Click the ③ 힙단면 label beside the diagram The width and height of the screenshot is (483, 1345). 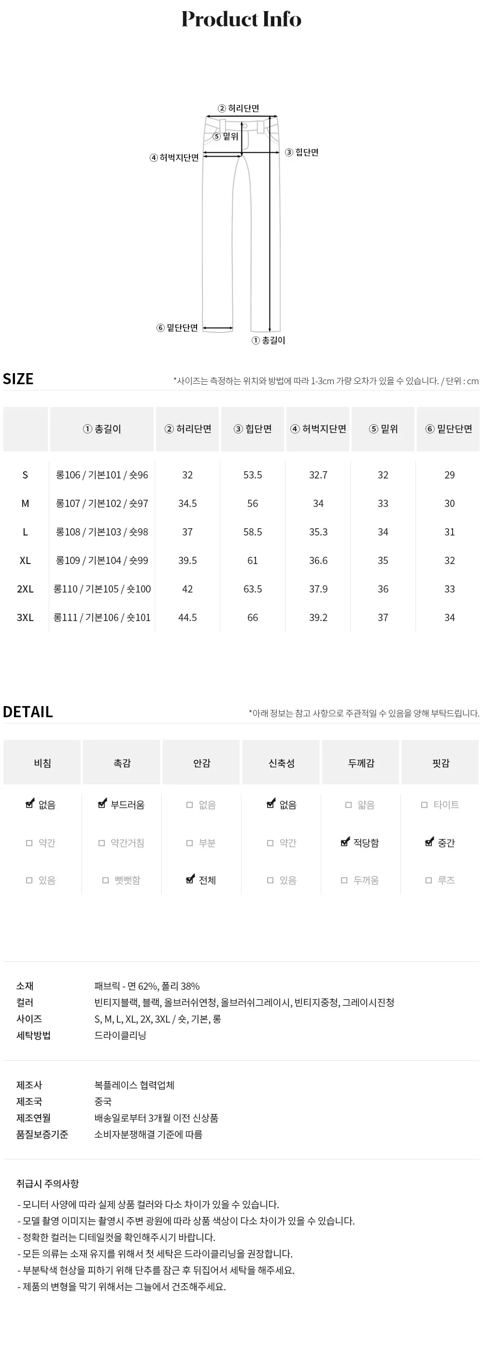301,152
